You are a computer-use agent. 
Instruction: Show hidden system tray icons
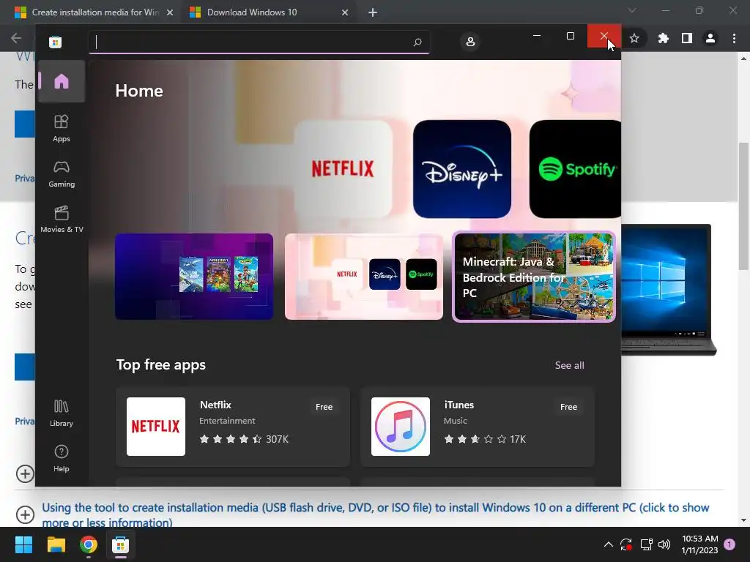(x=609, y=544)
